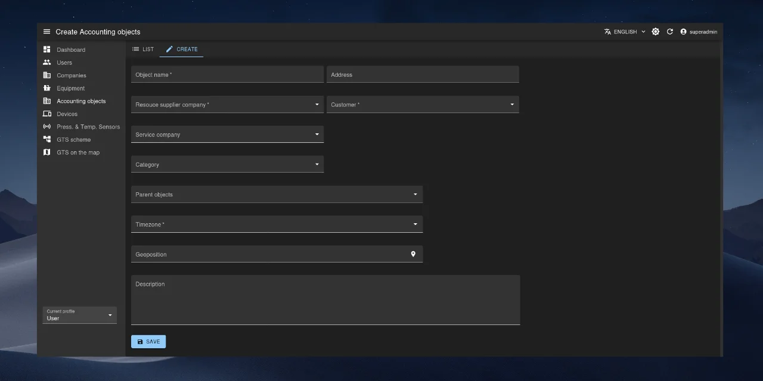The height and width of the screenshot is (381, 763).
Task: Click the refresh icon in header
Action: click(669, 32)
